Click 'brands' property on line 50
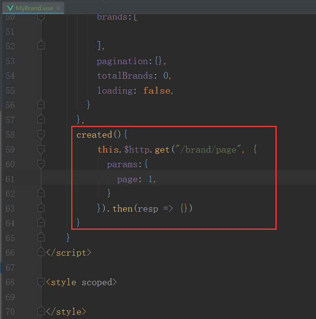The width and height of the screenshot is (316, 319). click(112, 17)
